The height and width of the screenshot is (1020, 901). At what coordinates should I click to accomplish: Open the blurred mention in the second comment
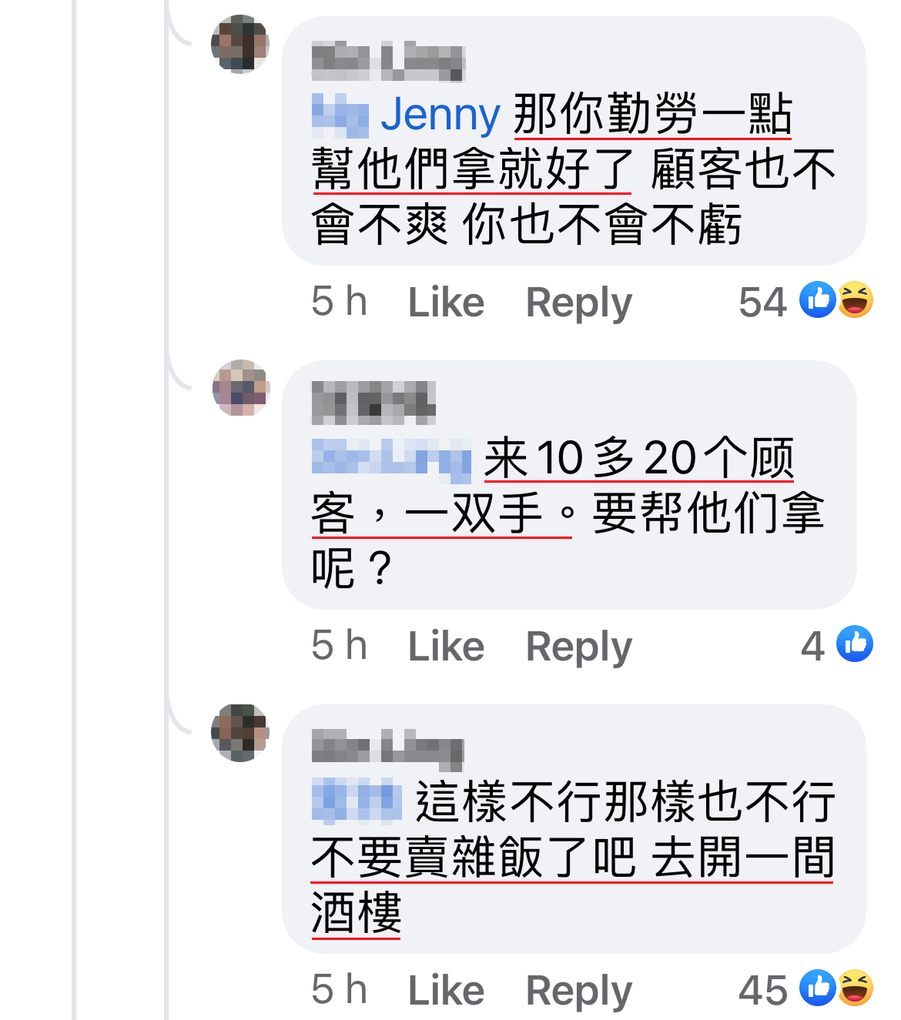[391, 456]
